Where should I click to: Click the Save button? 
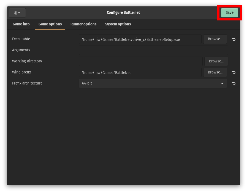pos(230,12)
